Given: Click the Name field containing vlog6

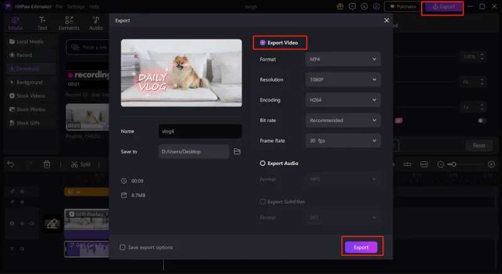Looking at the screenshot, I should [x=200, y=131].
